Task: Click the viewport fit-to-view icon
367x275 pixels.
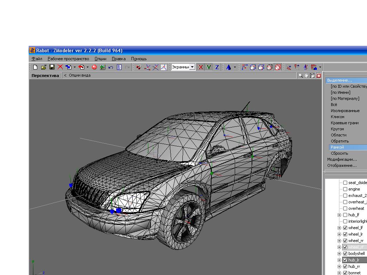Action: point(312,76)
